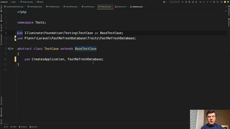Click the Git update project arrow icon

tap(204, 2)
